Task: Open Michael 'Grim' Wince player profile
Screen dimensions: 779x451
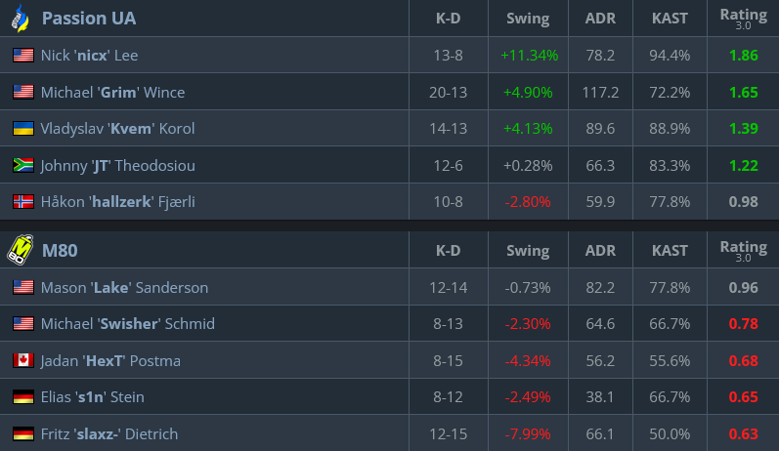Action: tap(112, 93)
